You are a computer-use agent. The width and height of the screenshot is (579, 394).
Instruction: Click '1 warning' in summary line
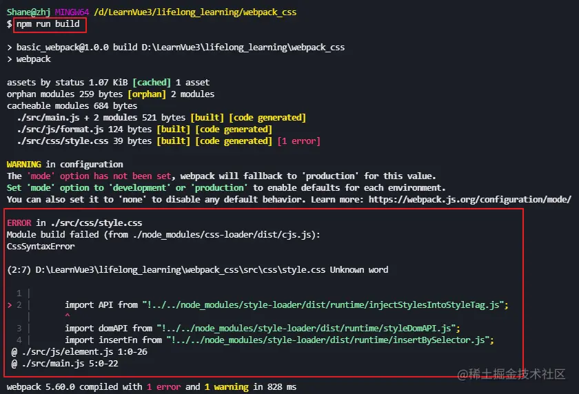coord(226,387)
